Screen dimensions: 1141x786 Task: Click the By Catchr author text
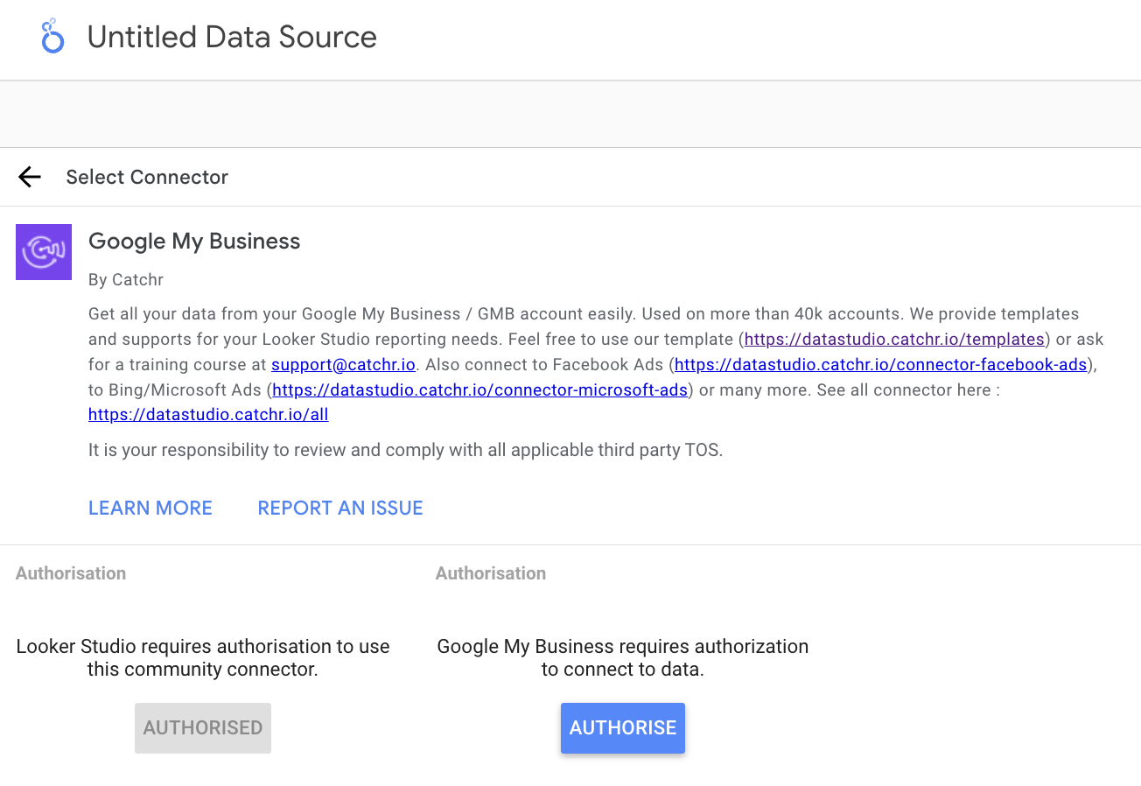click(x=125, y=279)
